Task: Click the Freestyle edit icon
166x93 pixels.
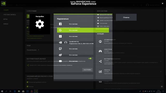Action: tap(100, 72)
